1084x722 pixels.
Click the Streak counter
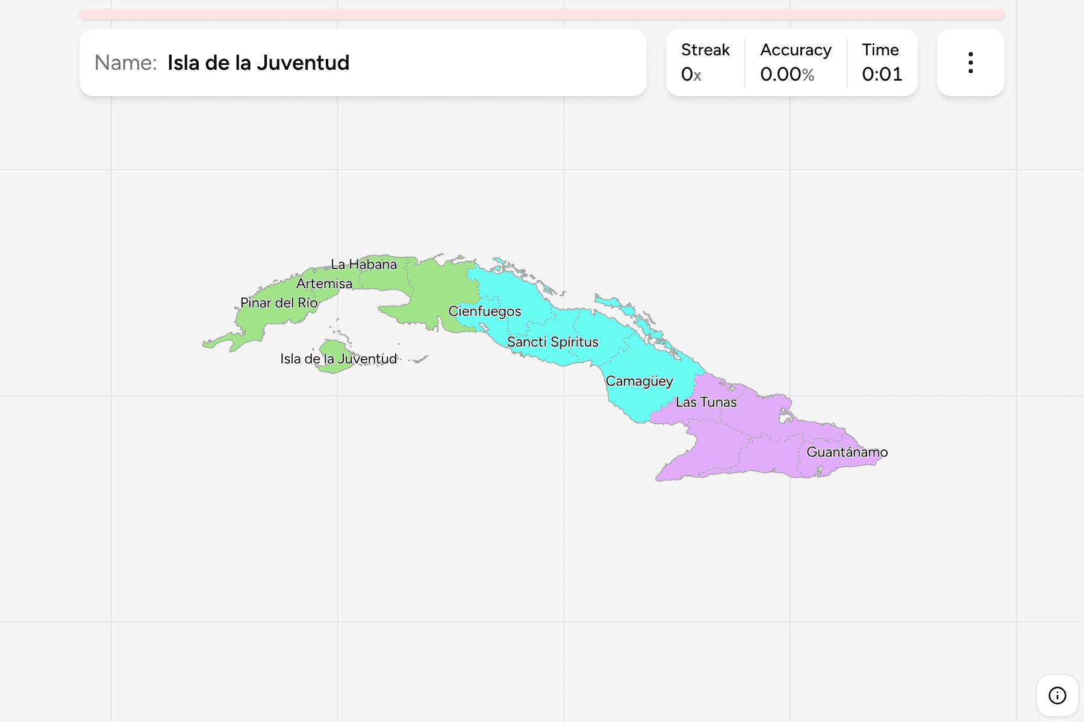tap(705, 63)
